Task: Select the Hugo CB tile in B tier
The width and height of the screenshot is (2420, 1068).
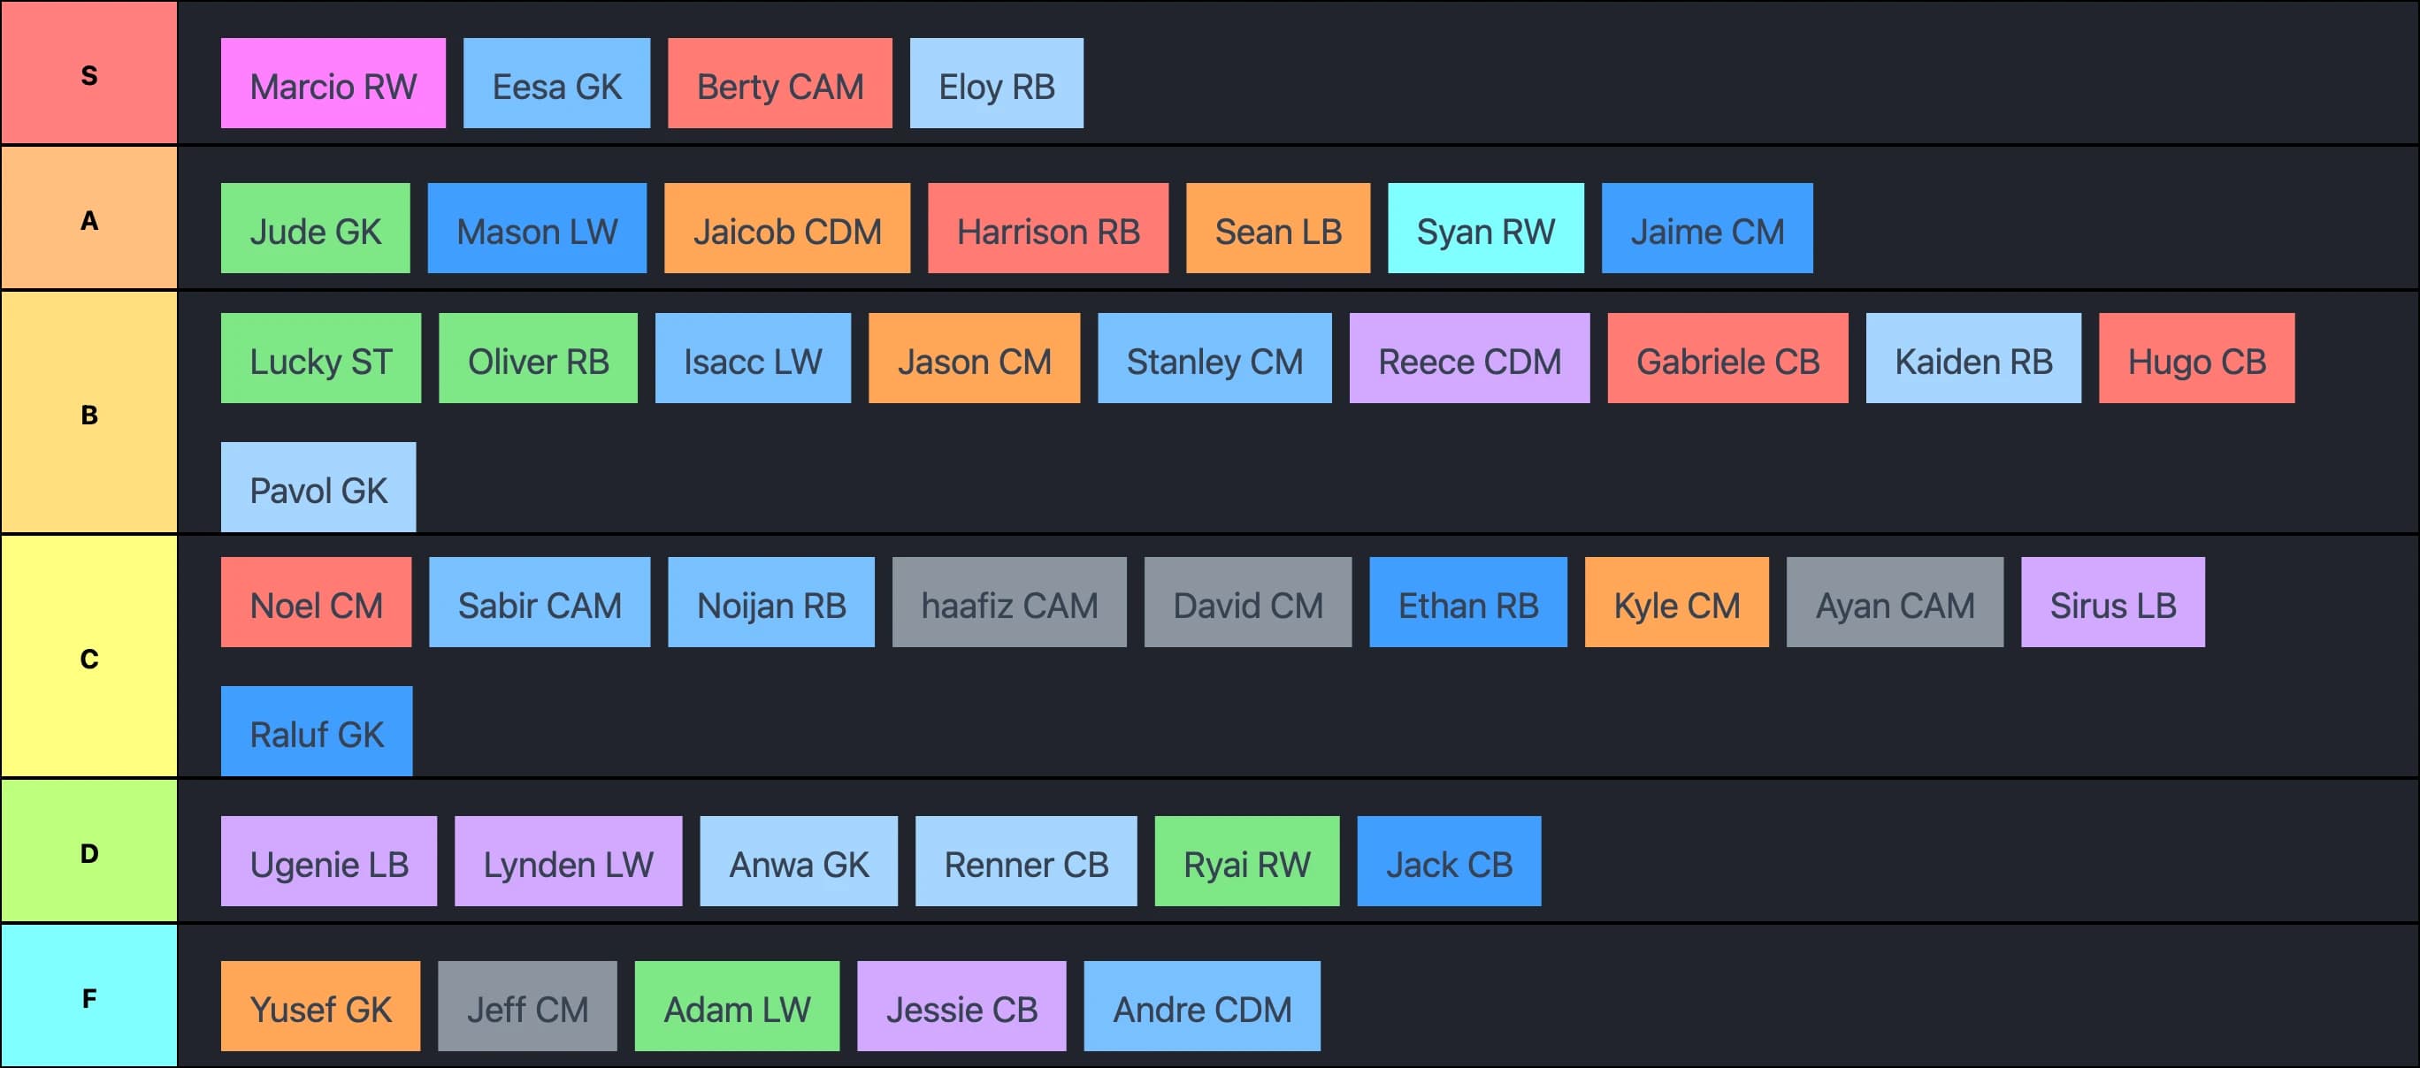Action: [2197, 359]
